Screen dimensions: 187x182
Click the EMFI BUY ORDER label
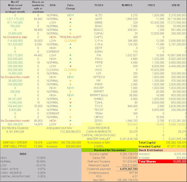(15, 143)
